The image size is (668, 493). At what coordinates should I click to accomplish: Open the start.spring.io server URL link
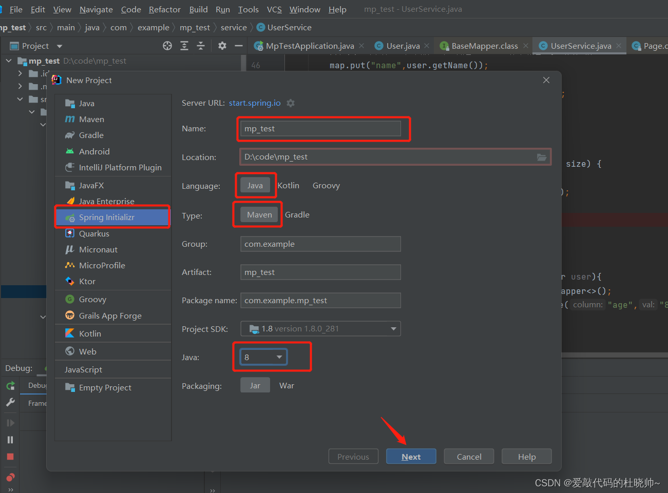(255, 103)
